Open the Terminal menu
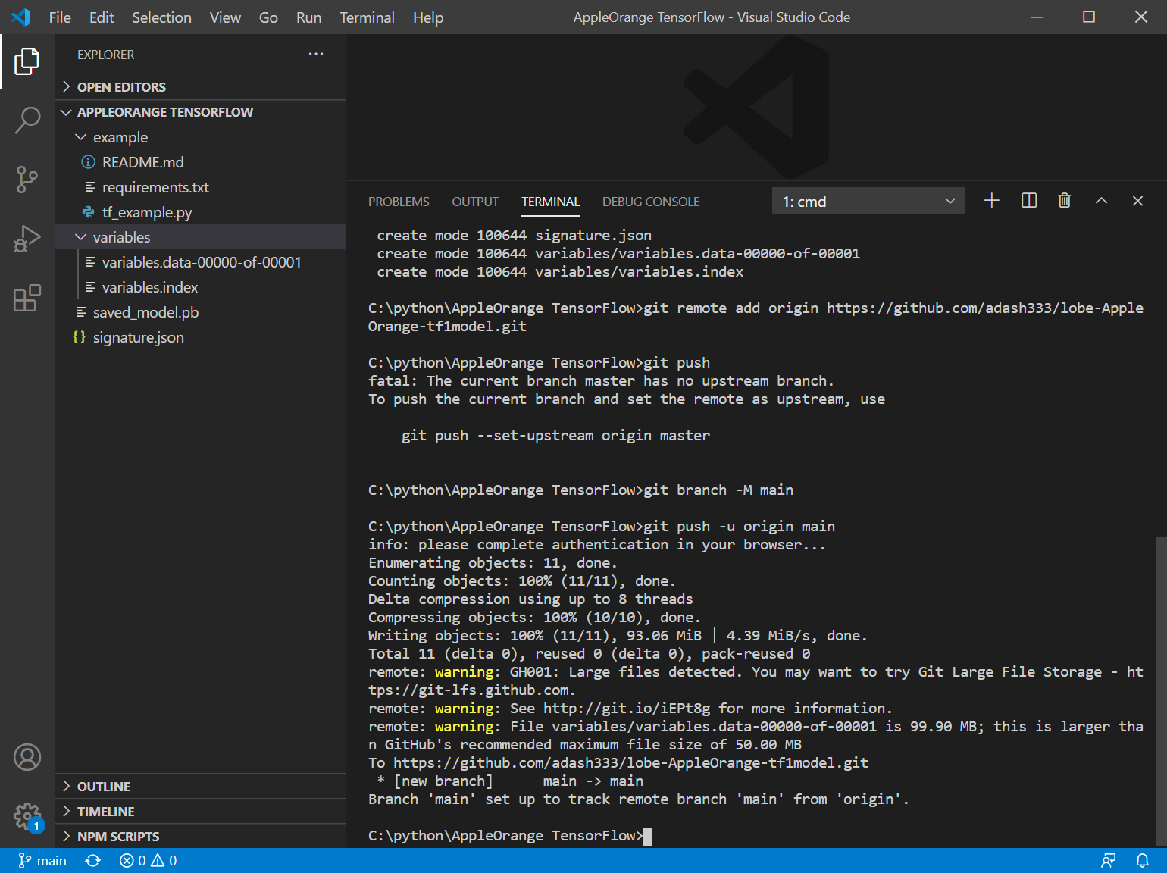The width and height of the screenshot is (1167, 873). (x=367, y=17)
